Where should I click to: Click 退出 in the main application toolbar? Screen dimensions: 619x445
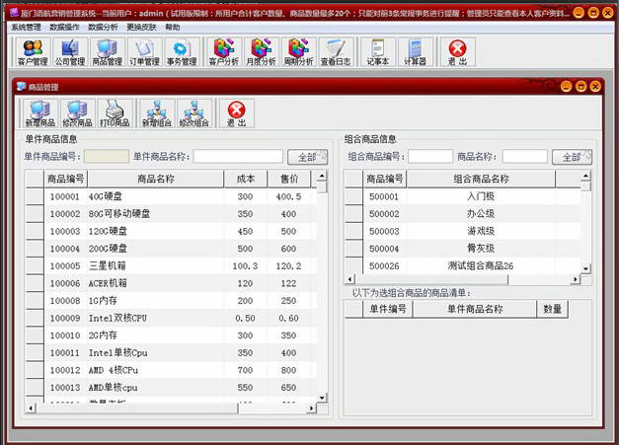point(457,52)
